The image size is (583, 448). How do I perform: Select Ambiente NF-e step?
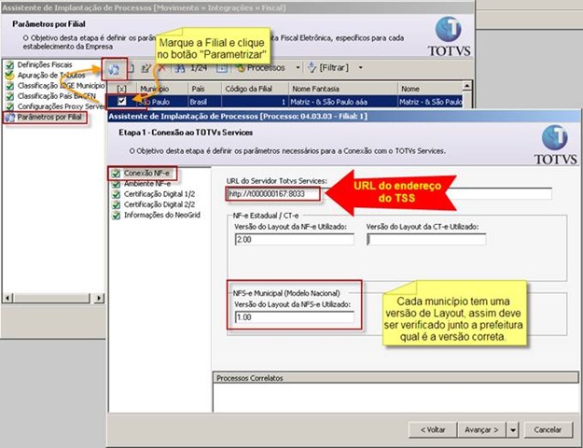(147, 184)
